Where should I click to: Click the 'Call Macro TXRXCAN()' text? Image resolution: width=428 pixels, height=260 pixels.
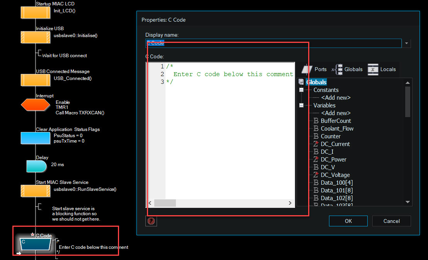tap(80, 113)
